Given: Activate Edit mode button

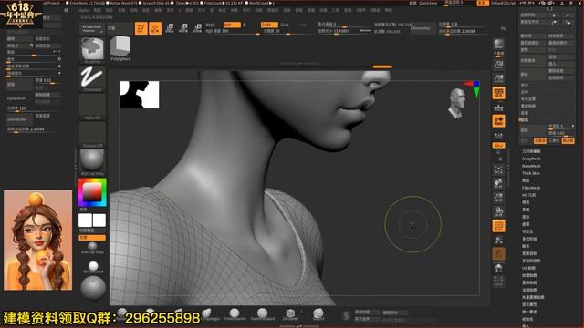Looking at the screenshot, I should coord(141,28).
